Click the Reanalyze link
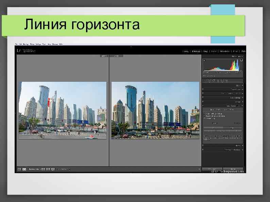Image resolution: width=270 pixels, height=202 pixels. 238,123
